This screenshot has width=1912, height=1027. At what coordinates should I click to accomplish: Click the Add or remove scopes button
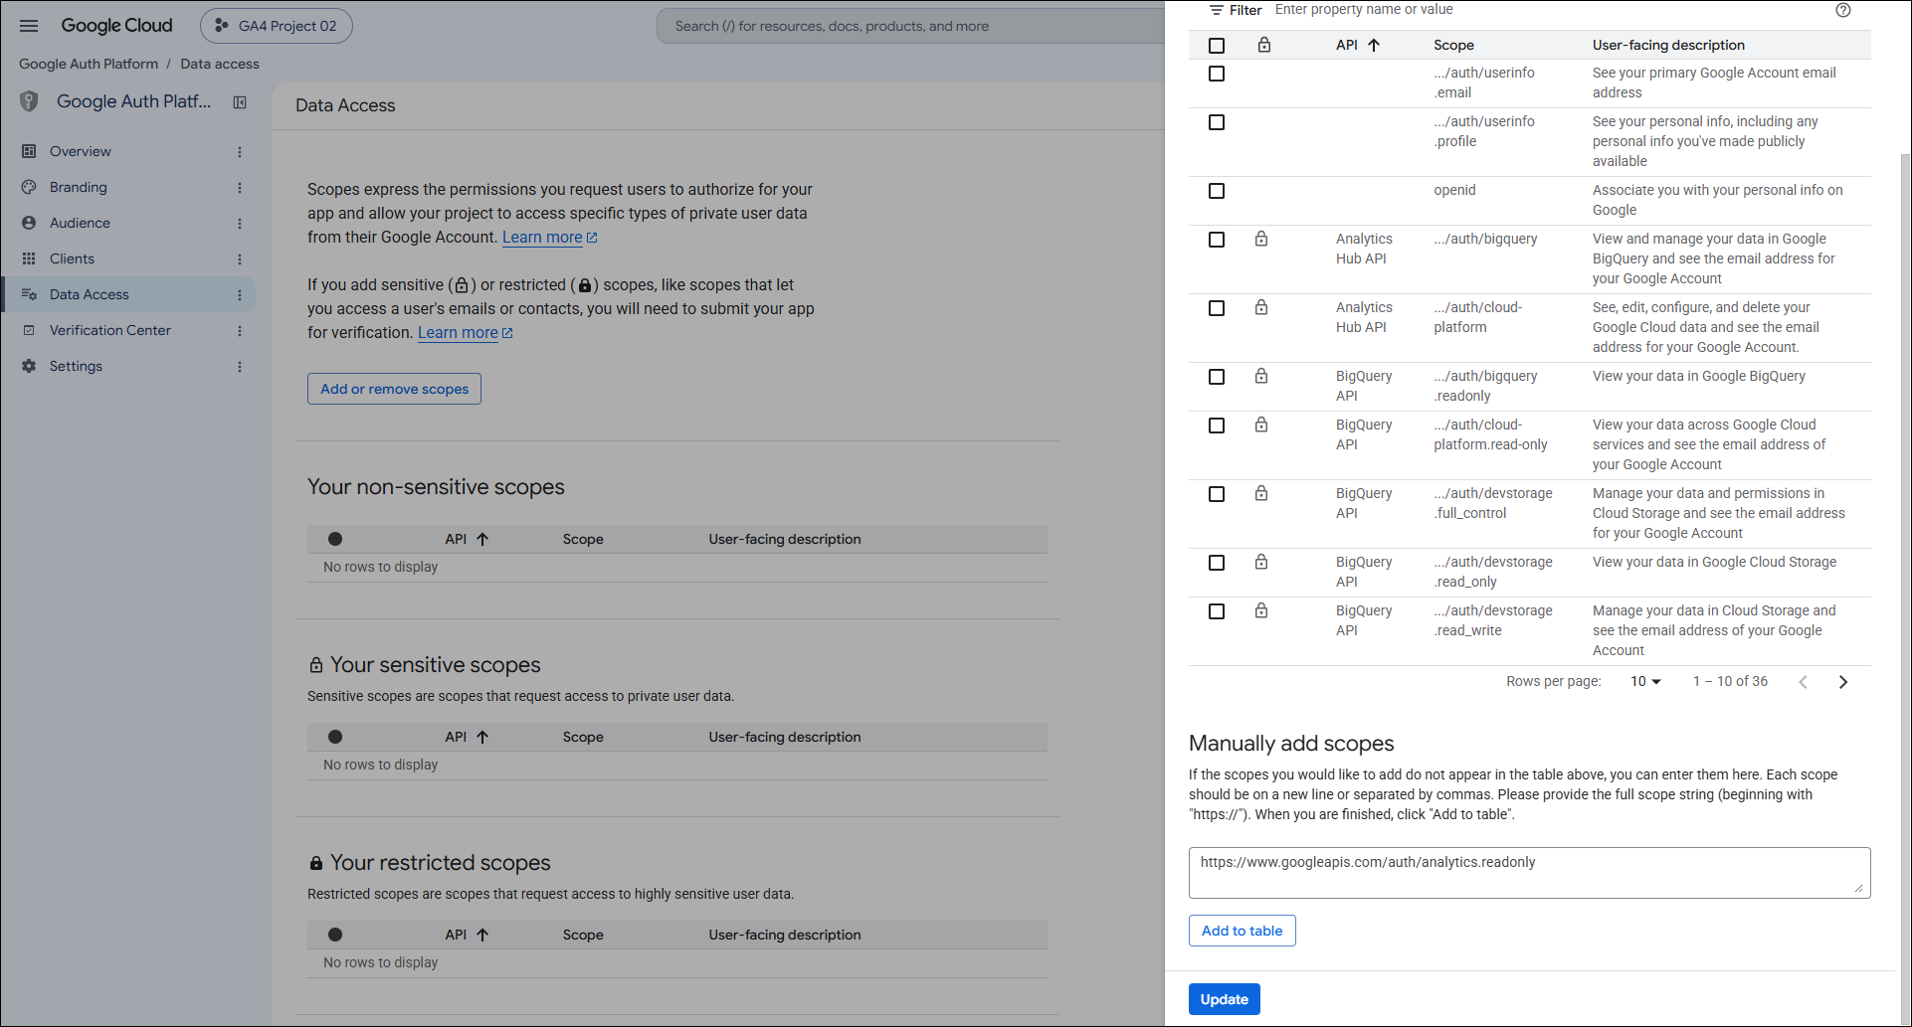[394, 389]
